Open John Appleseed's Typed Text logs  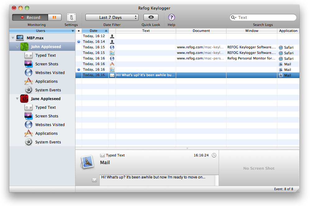[x=45, y=55]
